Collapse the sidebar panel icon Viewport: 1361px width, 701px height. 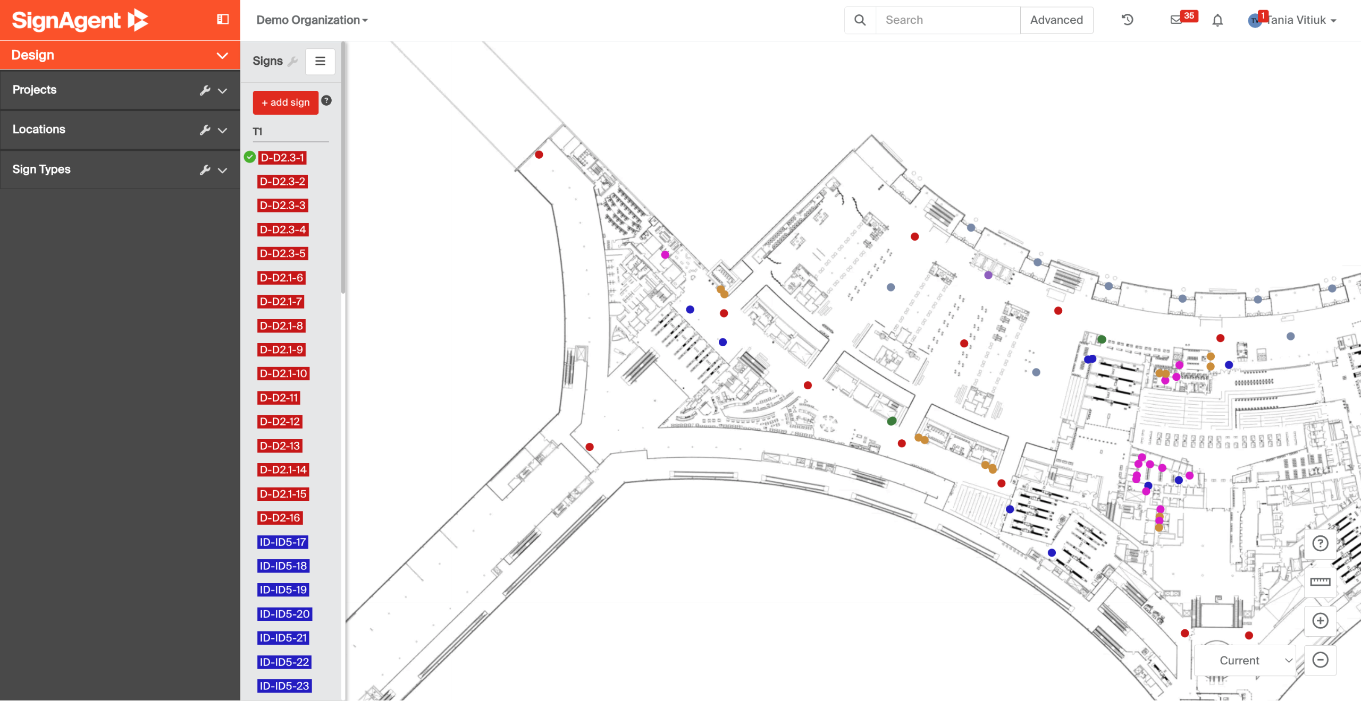point(223,20)
